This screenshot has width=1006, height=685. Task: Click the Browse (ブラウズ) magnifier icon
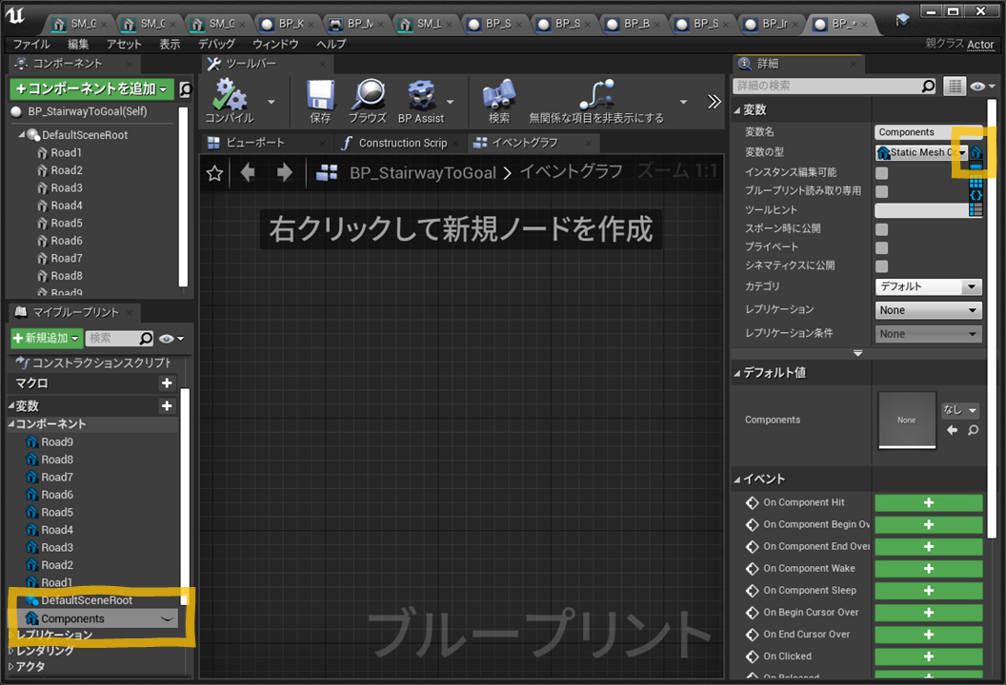point(369,95)
